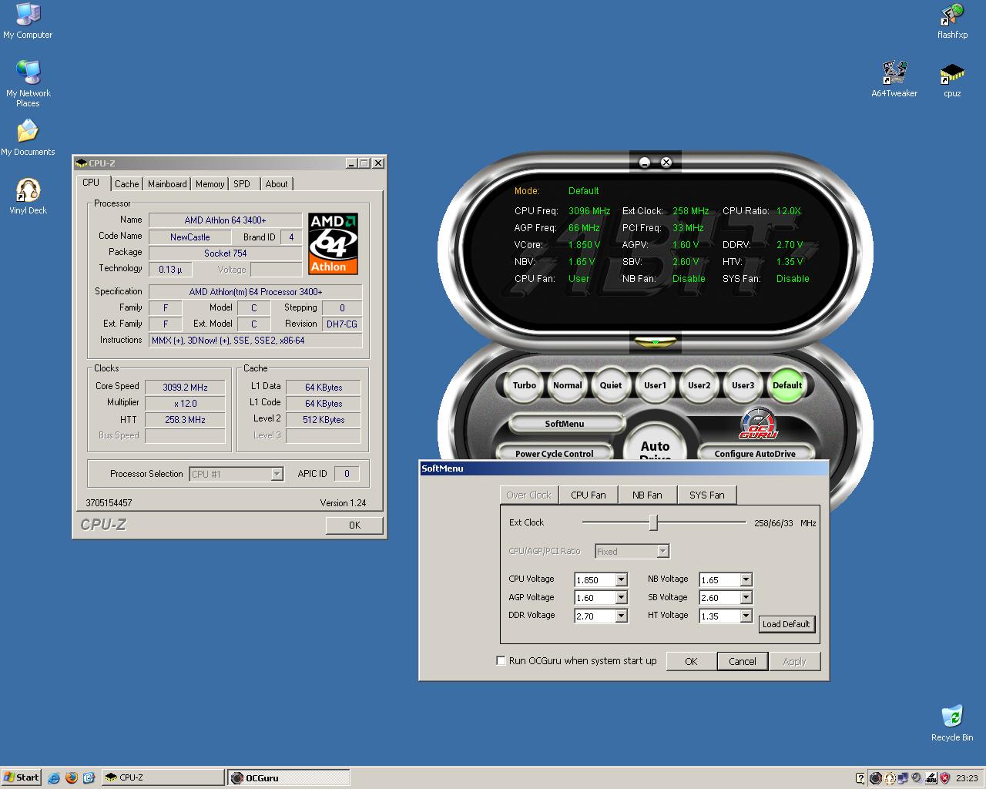Screen dimensions: 986x789
Task: Select the Default mode button
Action: [787, 385]
